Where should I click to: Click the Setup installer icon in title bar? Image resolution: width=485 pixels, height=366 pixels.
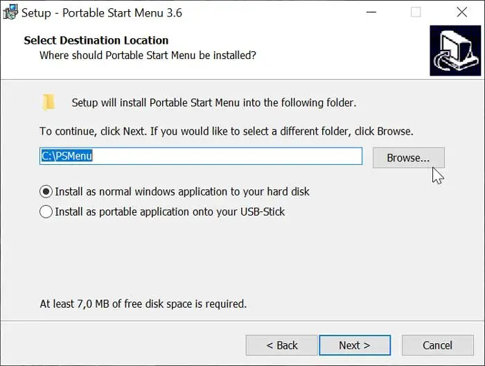pyautogui.click(x=10, y=12)
